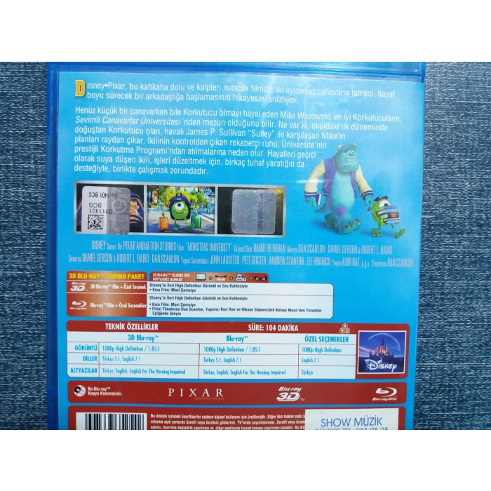Click the SÜRE: 104 DAKİKA text

click(273, 328)
